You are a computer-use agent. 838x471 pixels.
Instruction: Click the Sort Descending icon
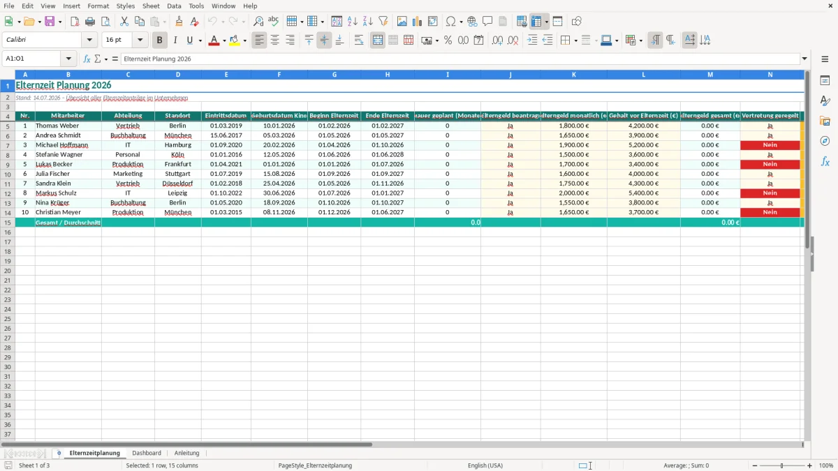[368, 22]
